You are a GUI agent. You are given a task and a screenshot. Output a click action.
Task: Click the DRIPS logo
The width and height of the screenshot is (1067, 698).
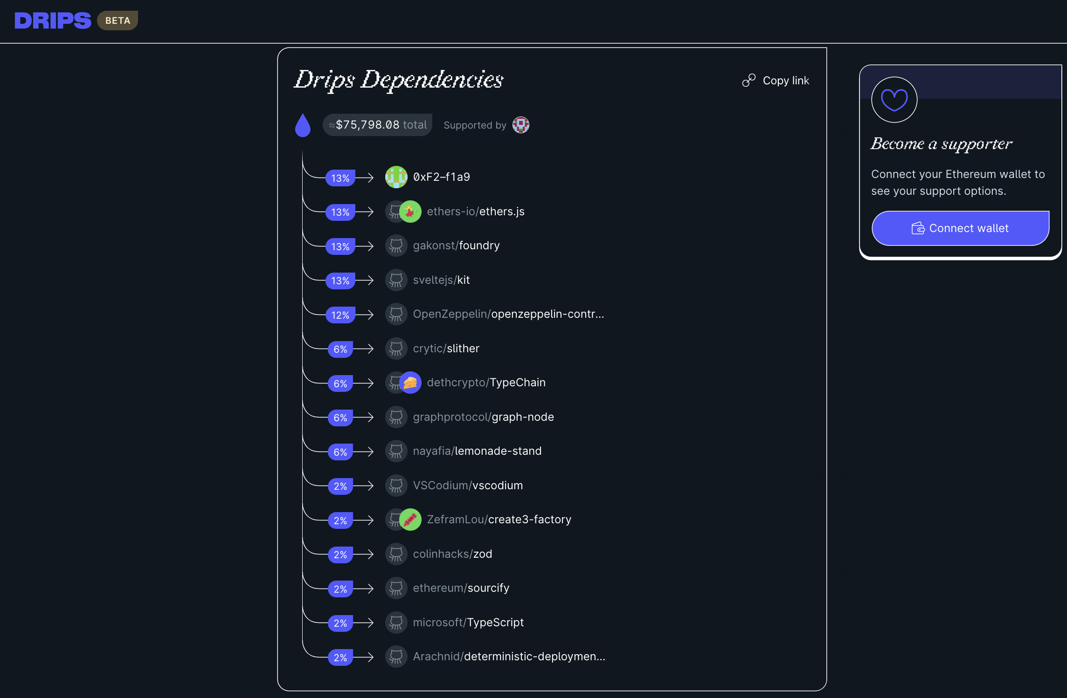(52, 20)
